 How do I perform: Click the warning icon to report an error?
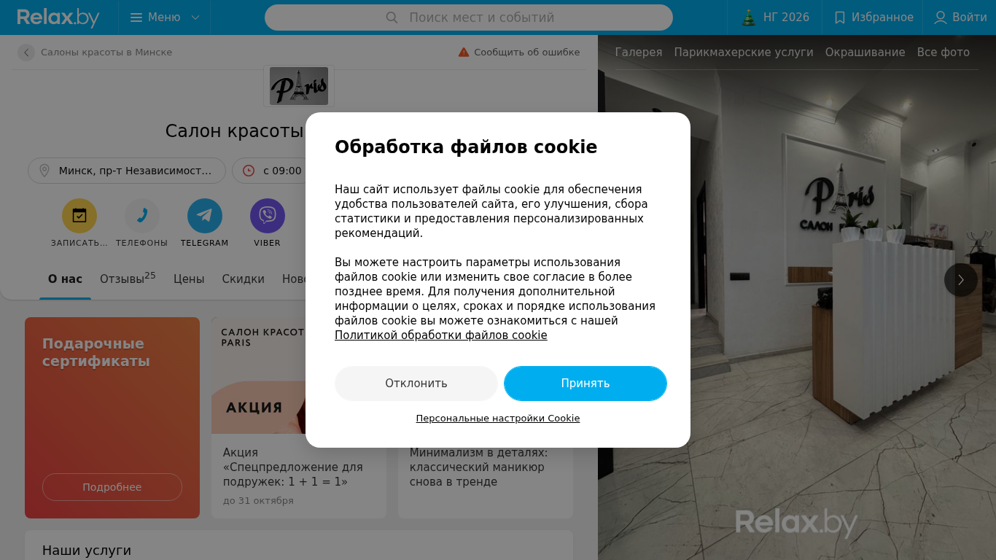click(x=464, y=52)
